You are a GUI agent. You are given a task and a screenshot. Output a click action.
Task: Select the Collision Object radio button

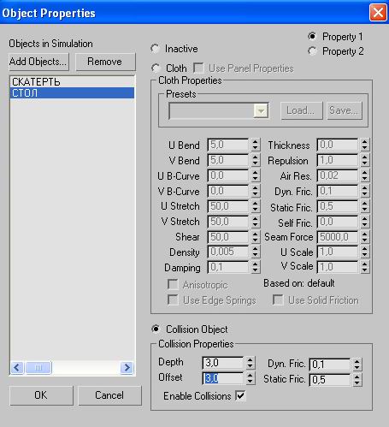tap(156, 329)
